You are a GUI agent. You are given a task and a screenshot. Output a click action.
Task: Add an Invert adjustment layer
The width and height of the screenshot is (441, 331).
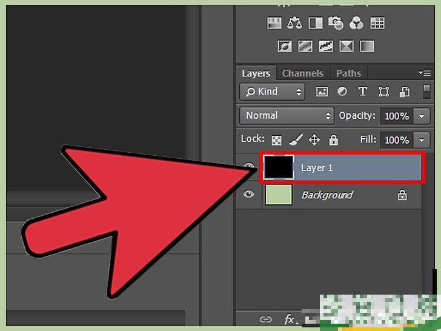coord(285,46)
